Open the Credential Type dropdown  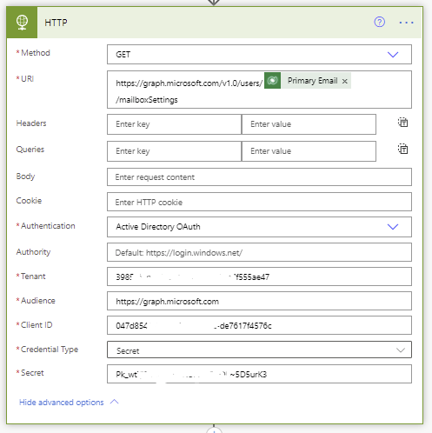tap(259, 350)
